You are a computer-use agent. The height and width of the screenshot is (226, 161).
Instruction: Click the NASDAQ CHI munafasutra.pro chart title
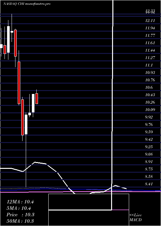point(27,4)
